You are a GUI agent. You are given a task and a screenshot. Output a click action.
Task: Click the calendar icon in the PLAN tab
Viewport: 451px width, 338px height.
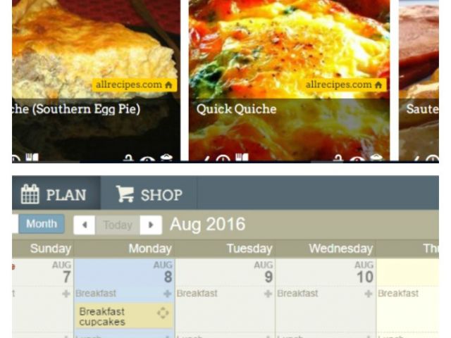tap(30, 194)
